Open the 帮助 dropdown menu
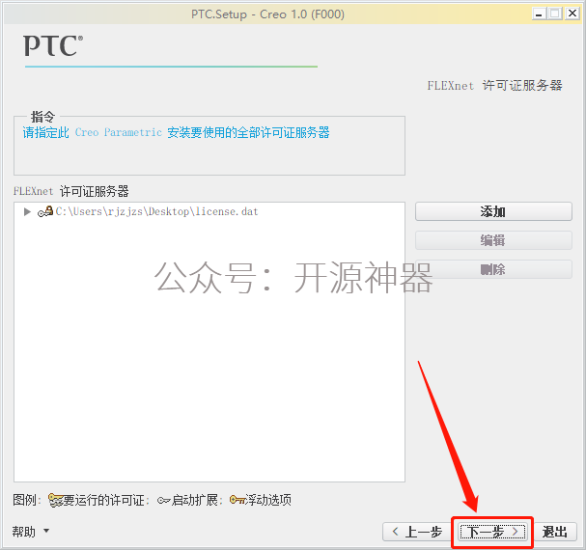This screenshot has width=586, height=550. (x=30, y=532)
